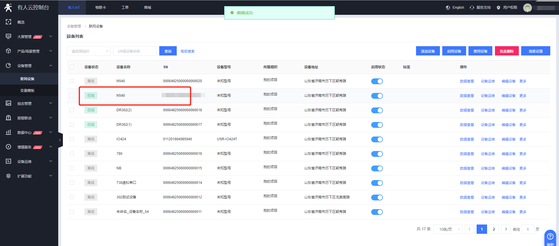
Task: Open the 变量模板 submenu item
Action: click(27, 91)
